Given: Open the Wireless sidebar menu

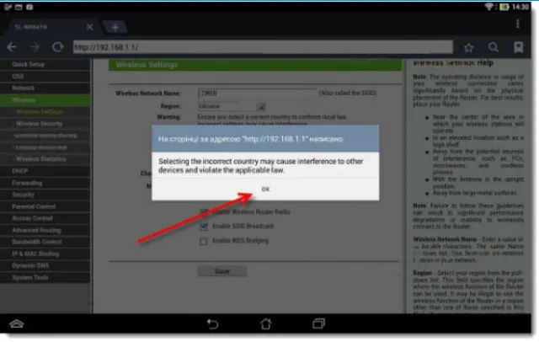Looking at the screenshot, I should [45, 100].
